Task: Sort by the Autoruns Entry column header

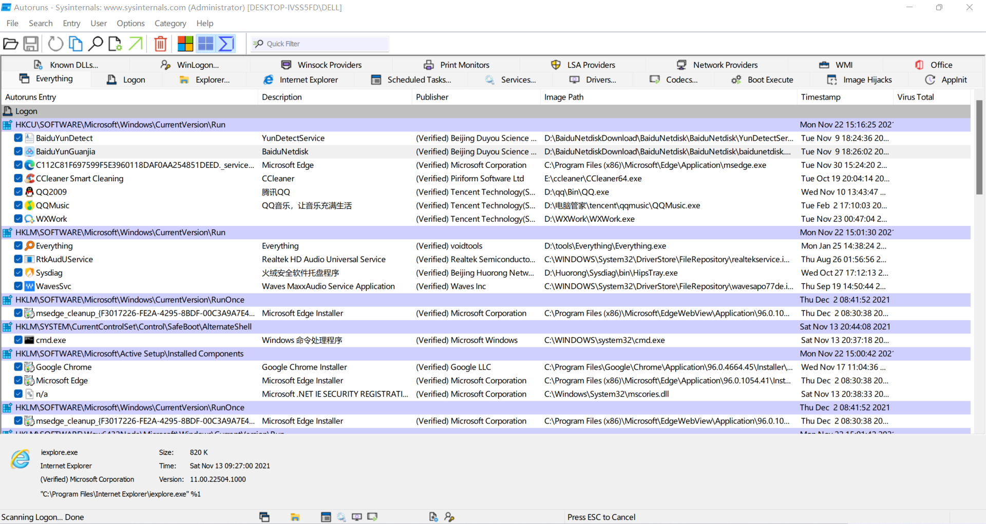Action: [129, 97]
